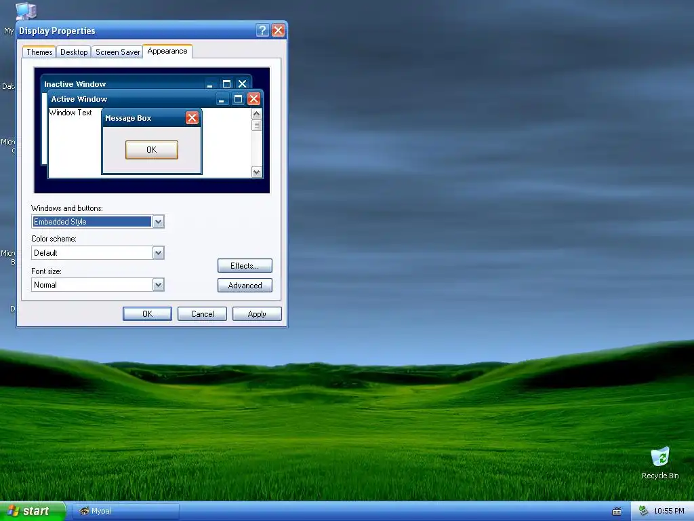Click the preview scrollbar up arrow
This screenshot has width=694, height=521.
tap(257, 114)
